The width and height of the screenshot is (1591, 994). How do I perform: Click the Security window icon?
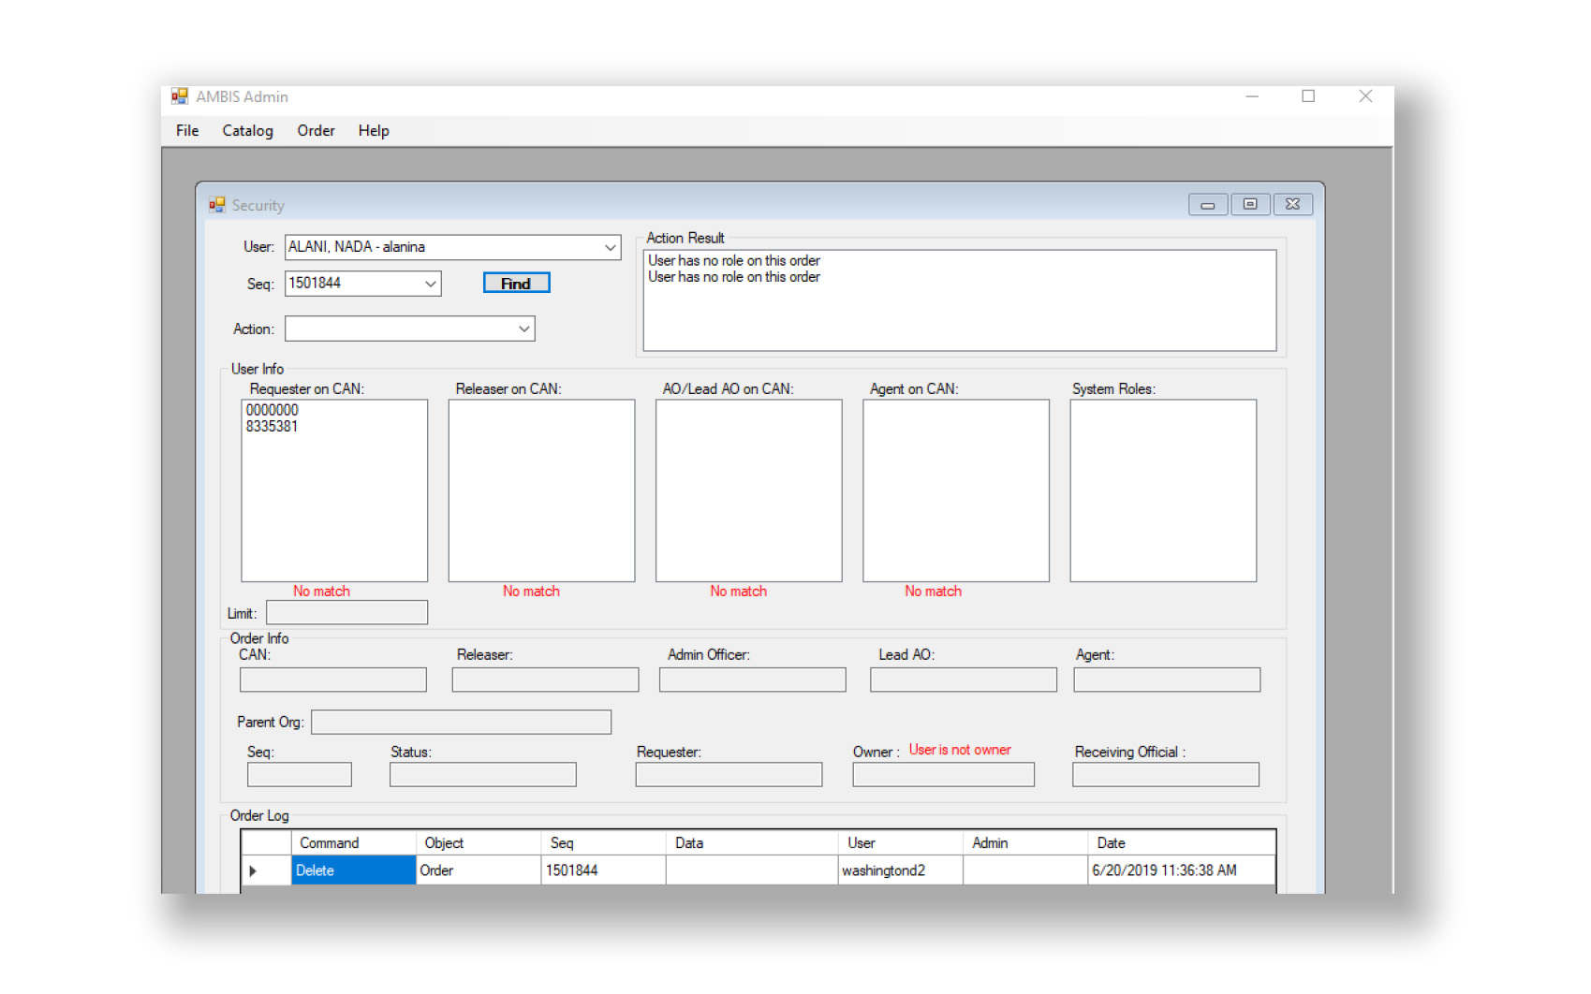[217, 205]
